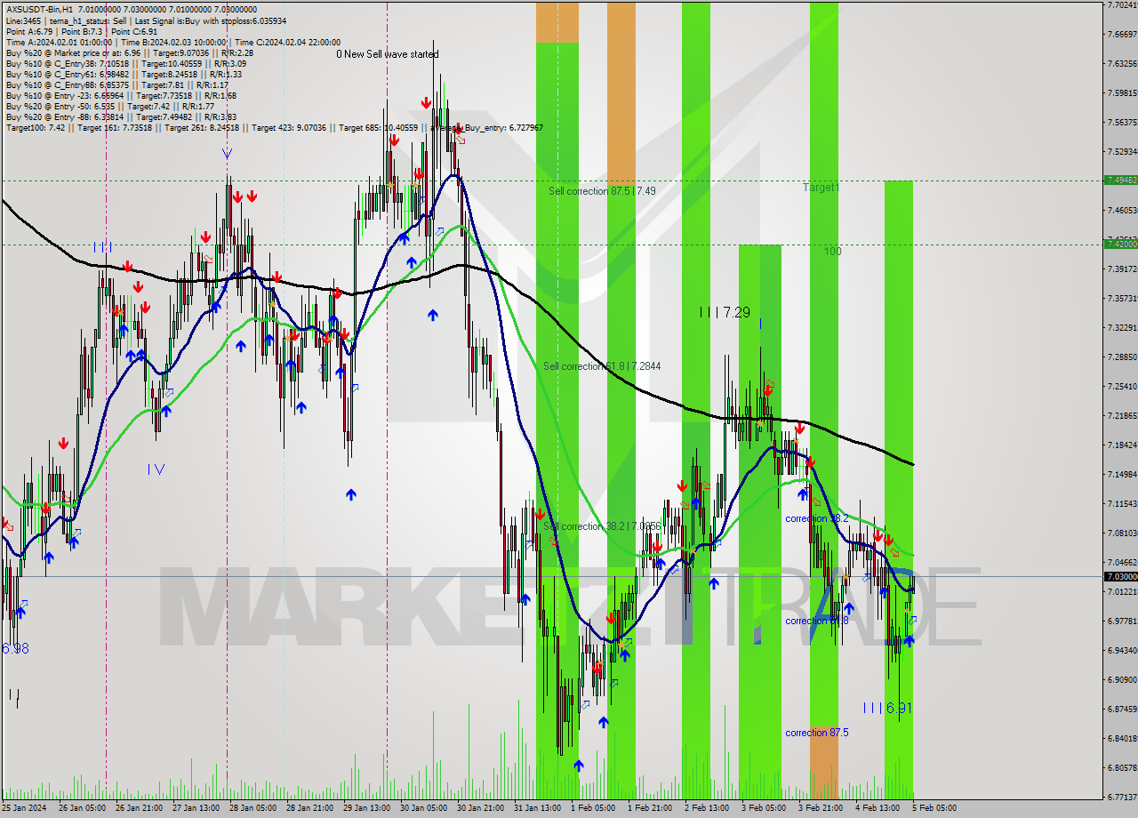This screenshot has height=818, width=1138.
Task: Click the 'Buy %20 @ Market price' info line
Action: pyautogui.click(x=130, y=52)
